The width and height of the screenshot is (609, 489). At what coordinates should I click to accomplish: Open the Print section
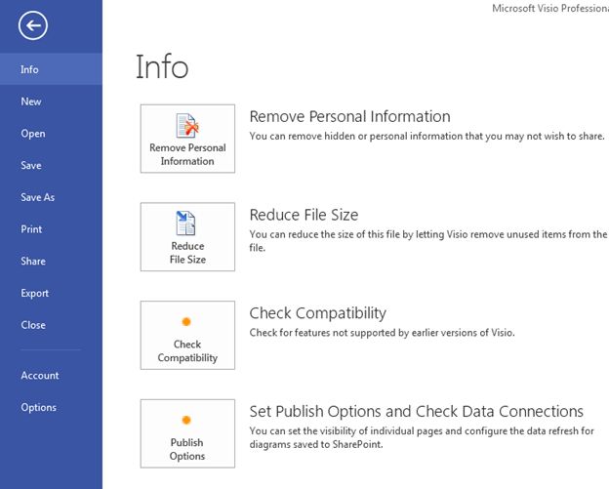(31, 229)
